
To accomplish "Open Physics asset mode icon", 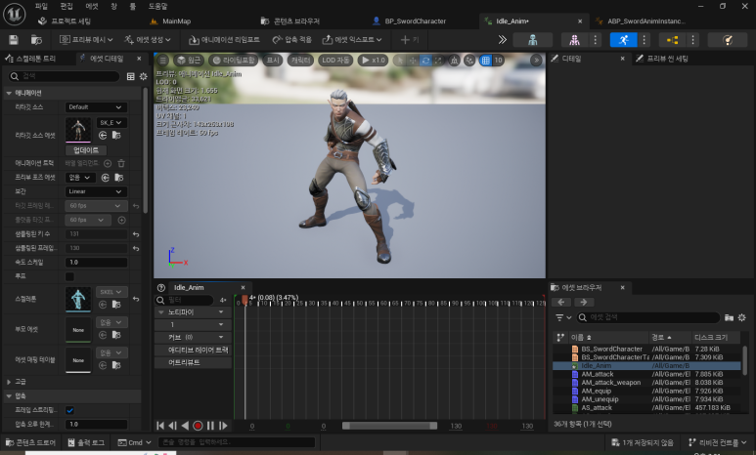I will (727, 39).
